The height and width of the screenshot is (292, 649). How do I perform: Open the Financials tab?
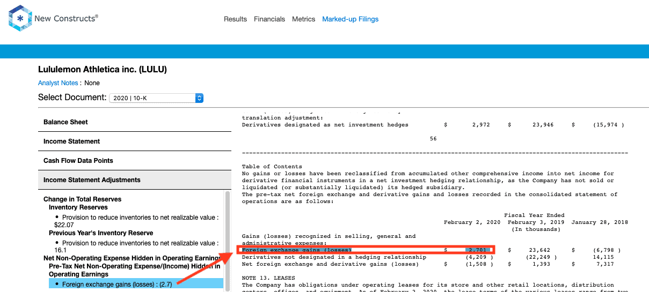(269, 19)
